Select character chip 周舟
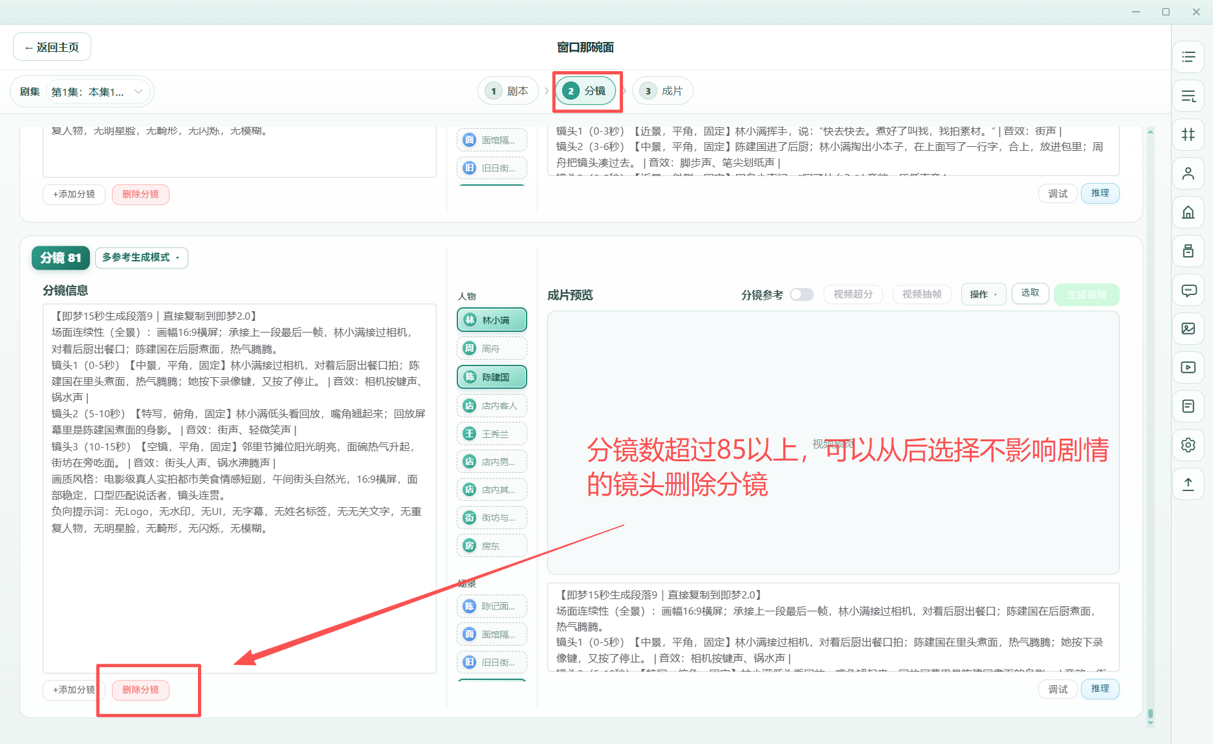The width and height of the screenshot is (1213, 744). point(492,349)
